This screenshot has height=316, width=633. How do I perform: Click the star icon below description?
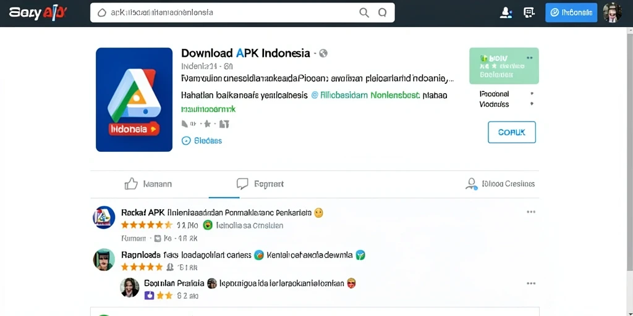point(208,123)
